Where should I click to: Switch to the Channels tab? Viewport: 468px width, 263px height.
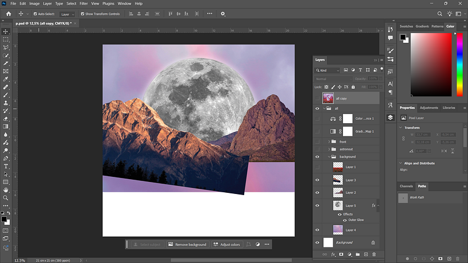click(406, 186)
